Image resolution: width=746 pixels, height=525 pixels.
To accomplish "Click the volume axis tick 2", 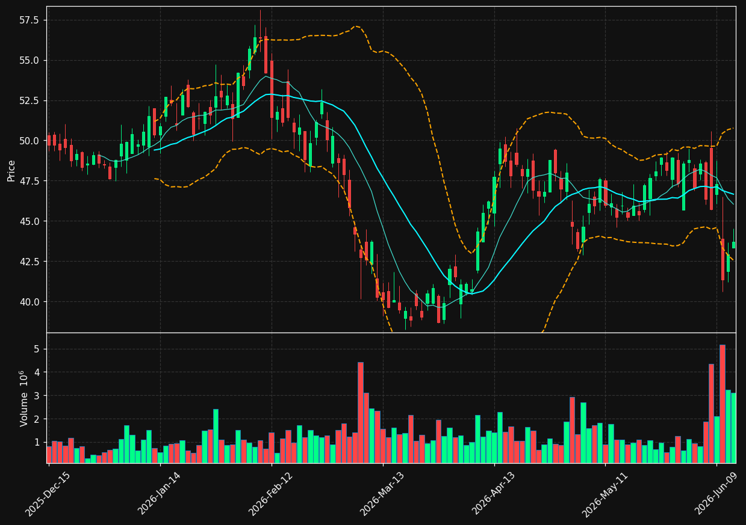I will point(36,419).
